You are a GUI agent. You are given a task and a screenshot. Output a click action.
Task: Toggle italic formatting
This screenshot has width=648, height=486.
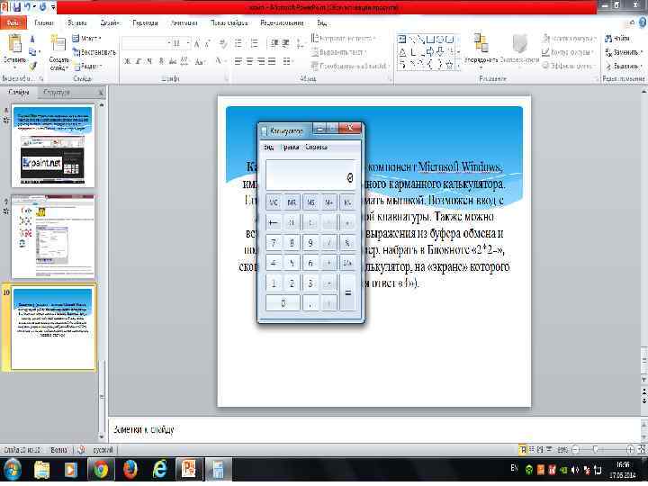(139, 61)
